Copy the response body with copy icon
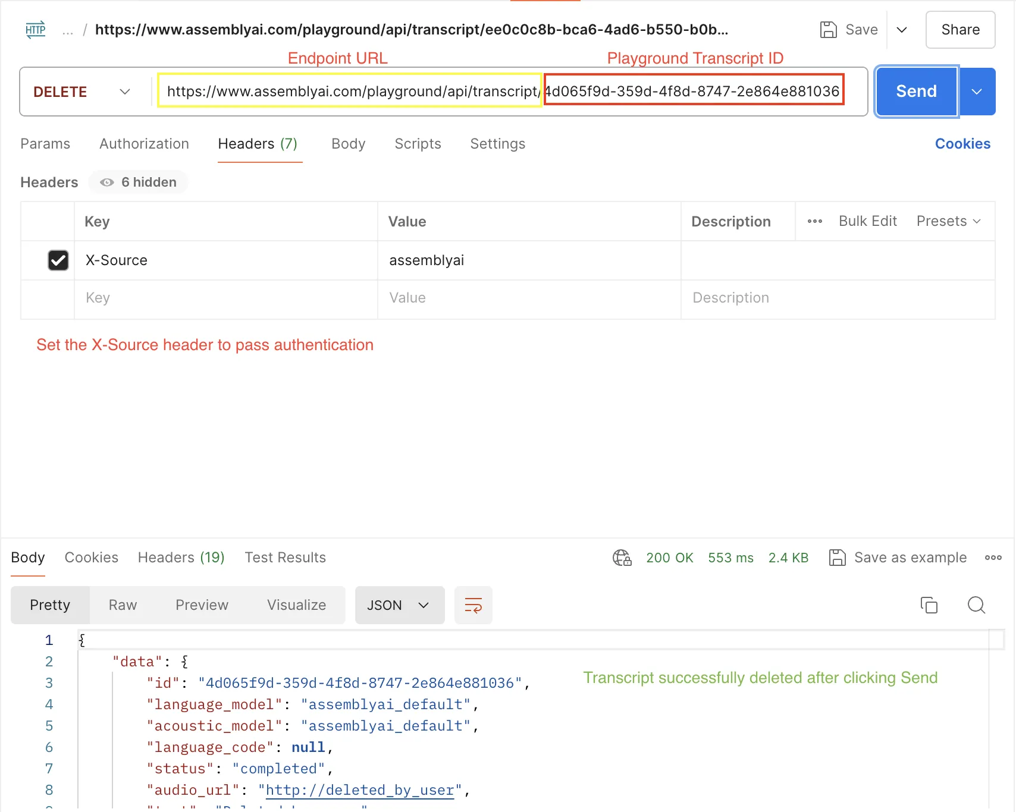Viewport: 1016px width, 812px height. 929,605
